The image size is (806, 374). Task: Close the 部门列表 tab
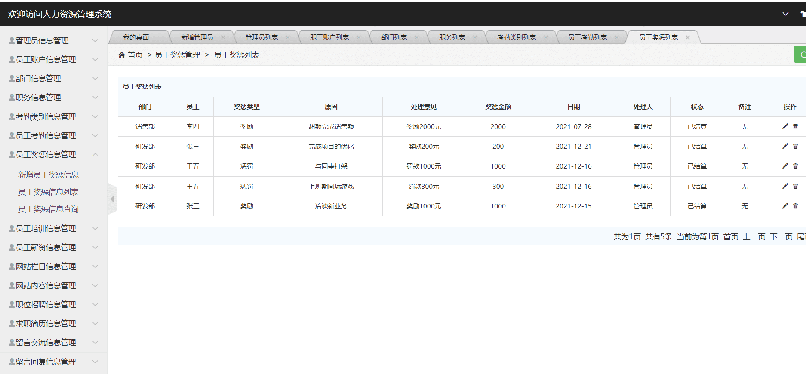(417, 37)
